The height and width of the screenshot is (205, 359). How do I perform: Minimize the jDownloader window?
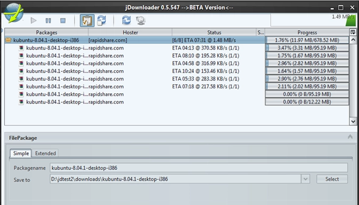coord(332,8)
